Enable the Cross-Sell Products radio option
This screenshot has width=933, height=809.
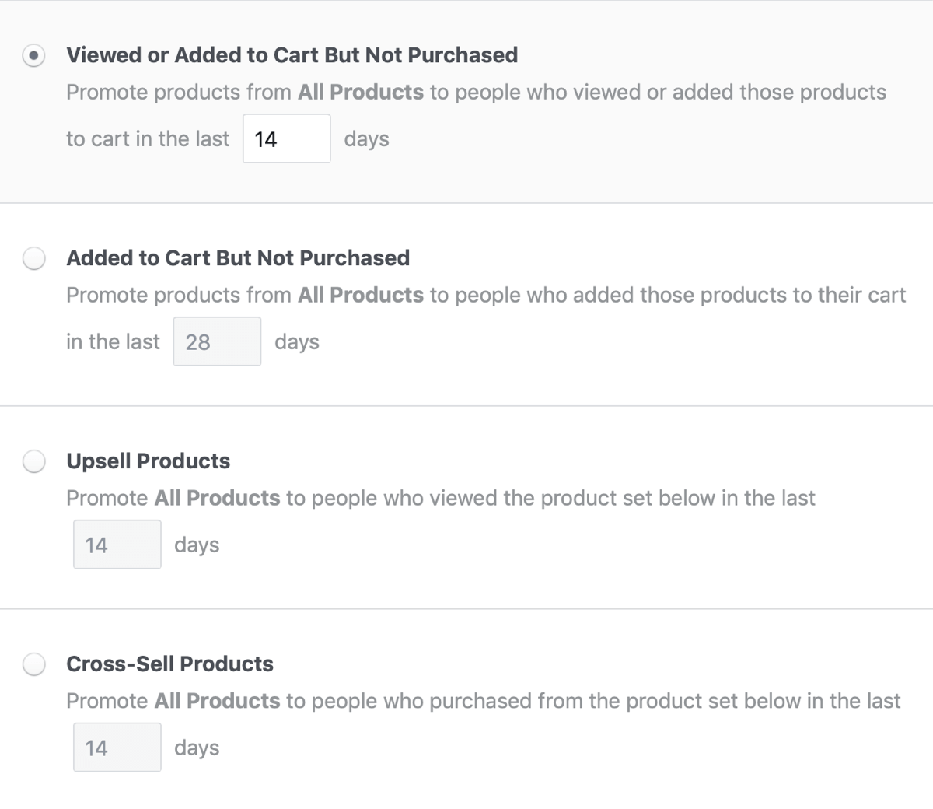(33, 664)
